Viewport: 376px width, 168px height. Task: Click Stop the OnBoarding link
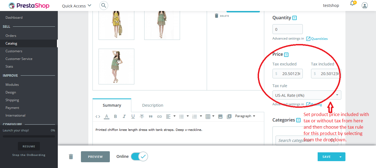pos(29,155)
